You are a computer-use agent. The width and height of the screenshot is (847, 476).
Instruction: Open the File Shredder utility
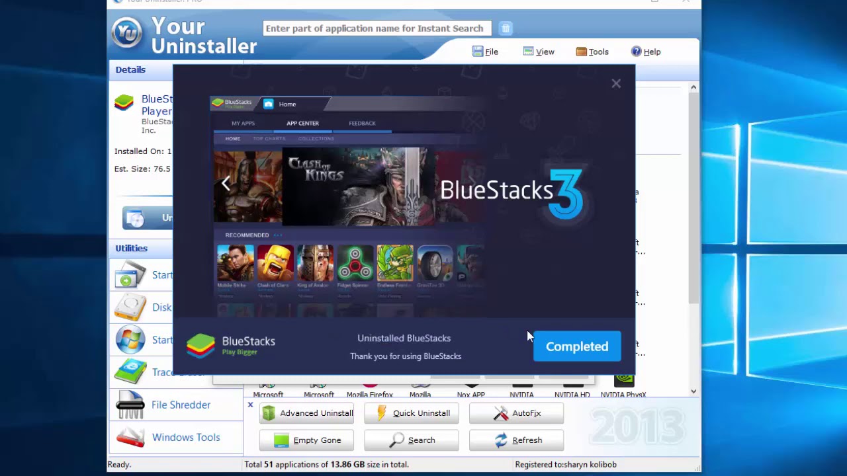[x=176, y=405]
